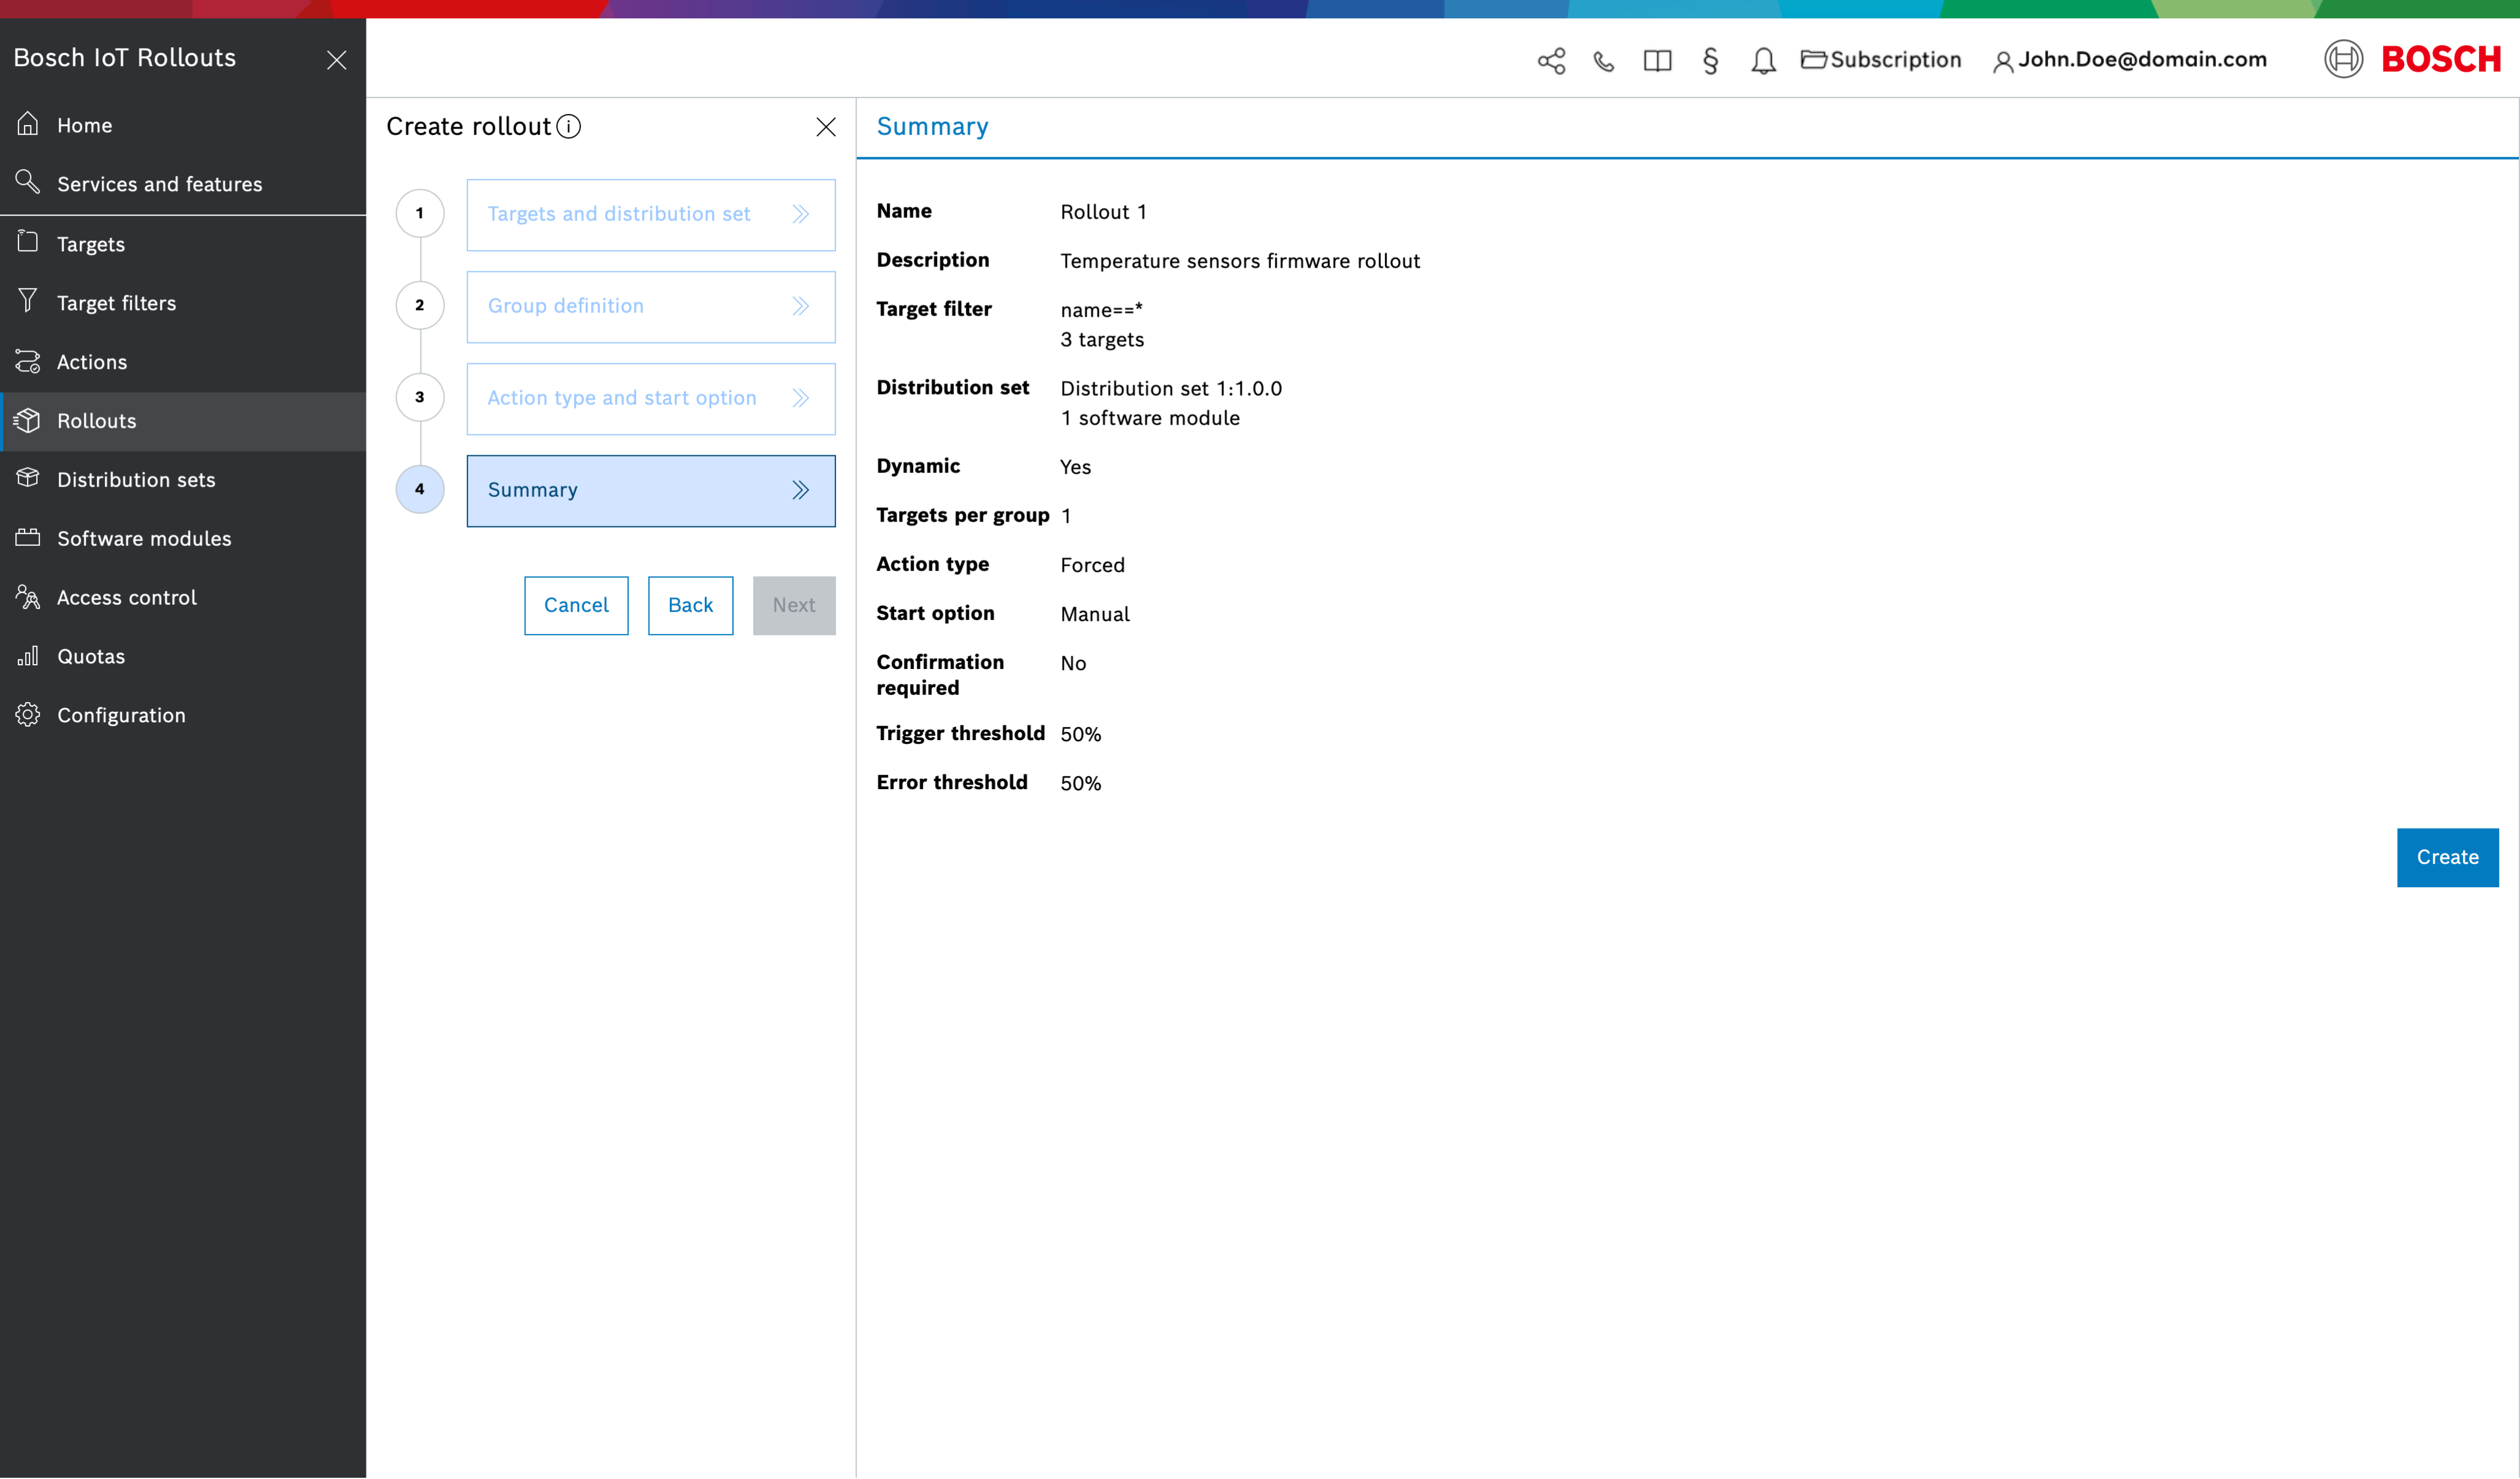Open Access control menu item
The width and height of the screenshot is (2520, 1479).
coord(183,598)
